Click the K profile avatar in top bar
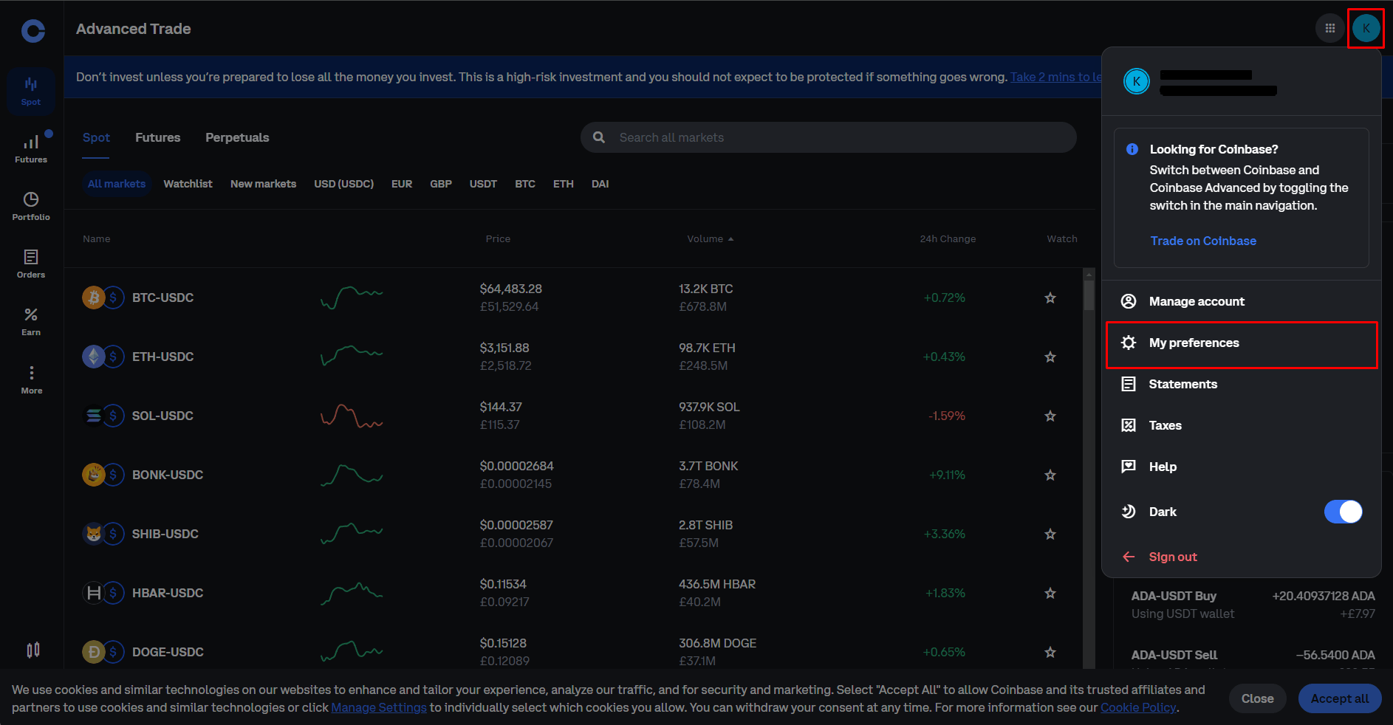 (x=1366, y=29)
